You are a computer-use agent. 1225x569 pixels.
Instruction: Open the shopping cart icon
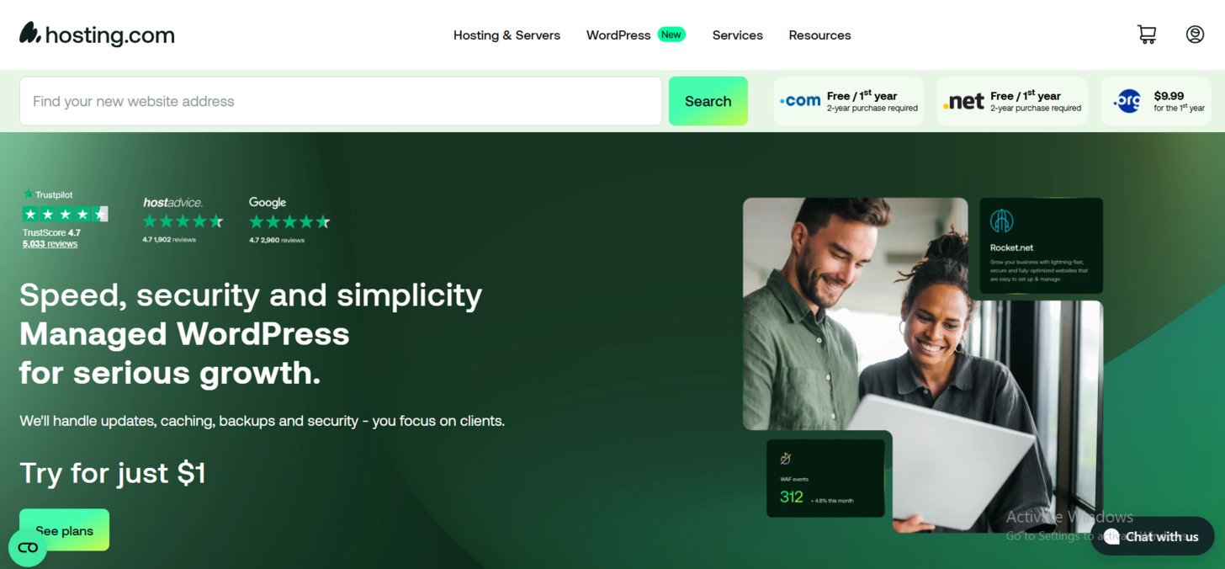pos(1146,35)
